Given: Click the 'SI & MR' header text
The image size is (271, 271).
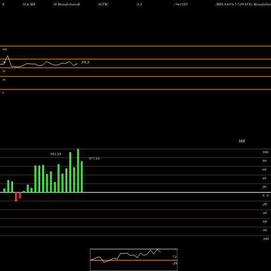Looking at the screenshot, I should click(29, 4).
